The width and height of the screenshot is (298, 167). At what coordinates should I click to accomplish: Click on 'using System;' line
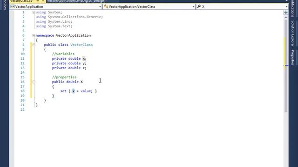point(49,13)
